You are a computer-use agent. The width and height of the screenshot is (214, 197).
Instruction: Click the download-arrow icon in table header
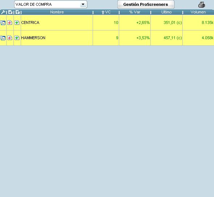tap(10, 12)
